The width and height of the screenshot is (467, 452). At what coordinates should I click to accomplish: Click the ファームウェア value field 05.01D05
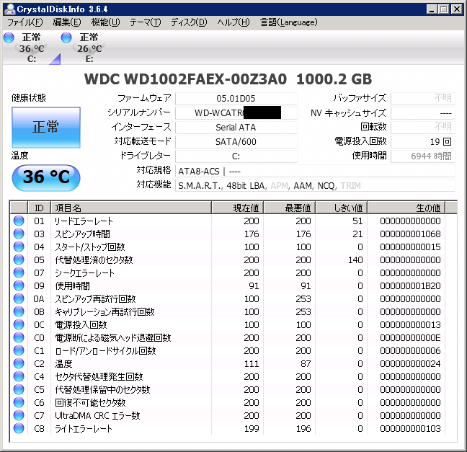click(236, 98)
